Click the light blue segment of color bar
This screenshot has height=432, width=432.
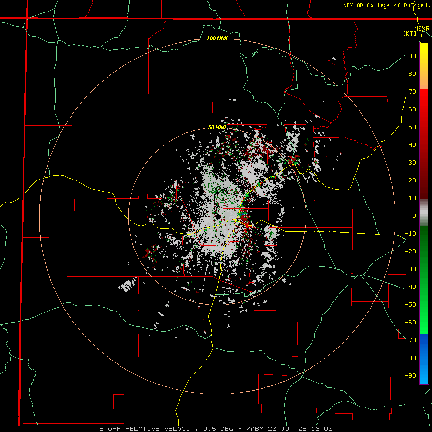(x=424, y=372)
